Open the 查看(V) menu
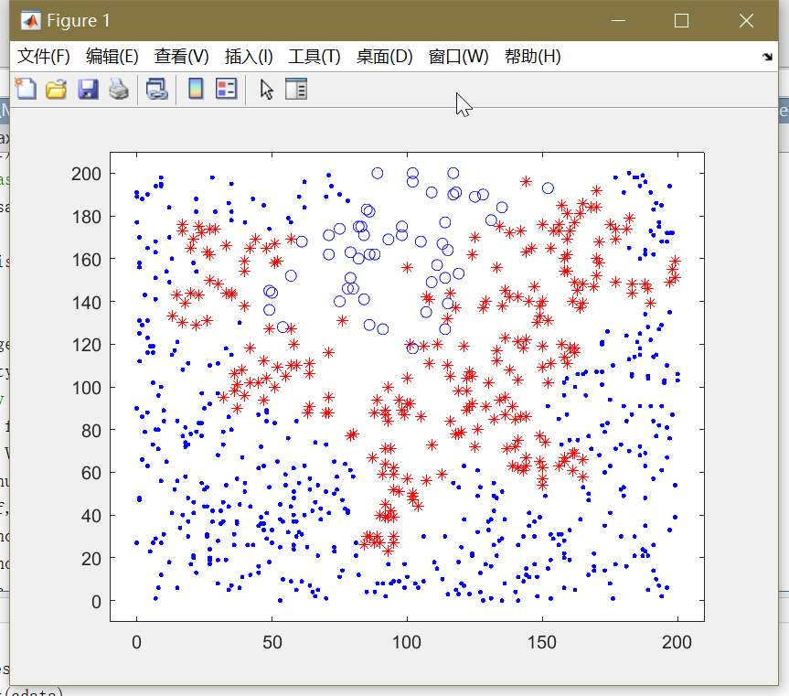The width and height of the screenshot is (789, 696). tap(182, 57)
